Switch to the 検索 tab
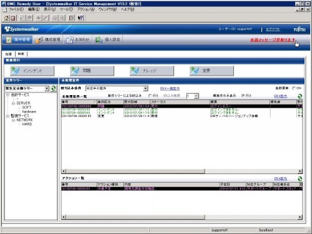This screenshot has width=312, height=234. 21,54
